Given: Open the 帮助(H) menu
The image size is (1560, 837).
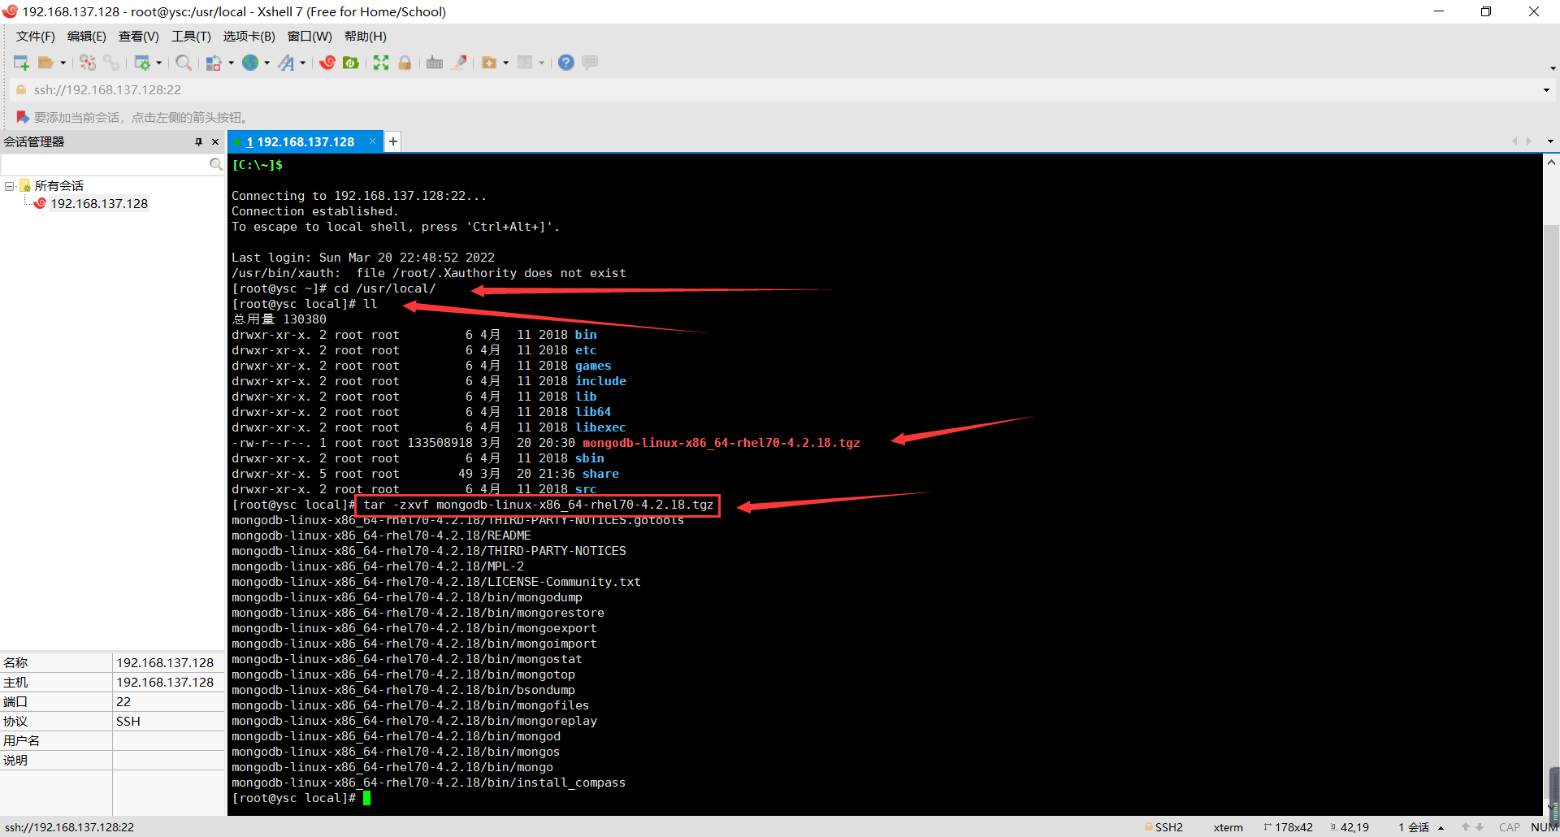Looking at the screenshot, I should [x=365, y=37].
